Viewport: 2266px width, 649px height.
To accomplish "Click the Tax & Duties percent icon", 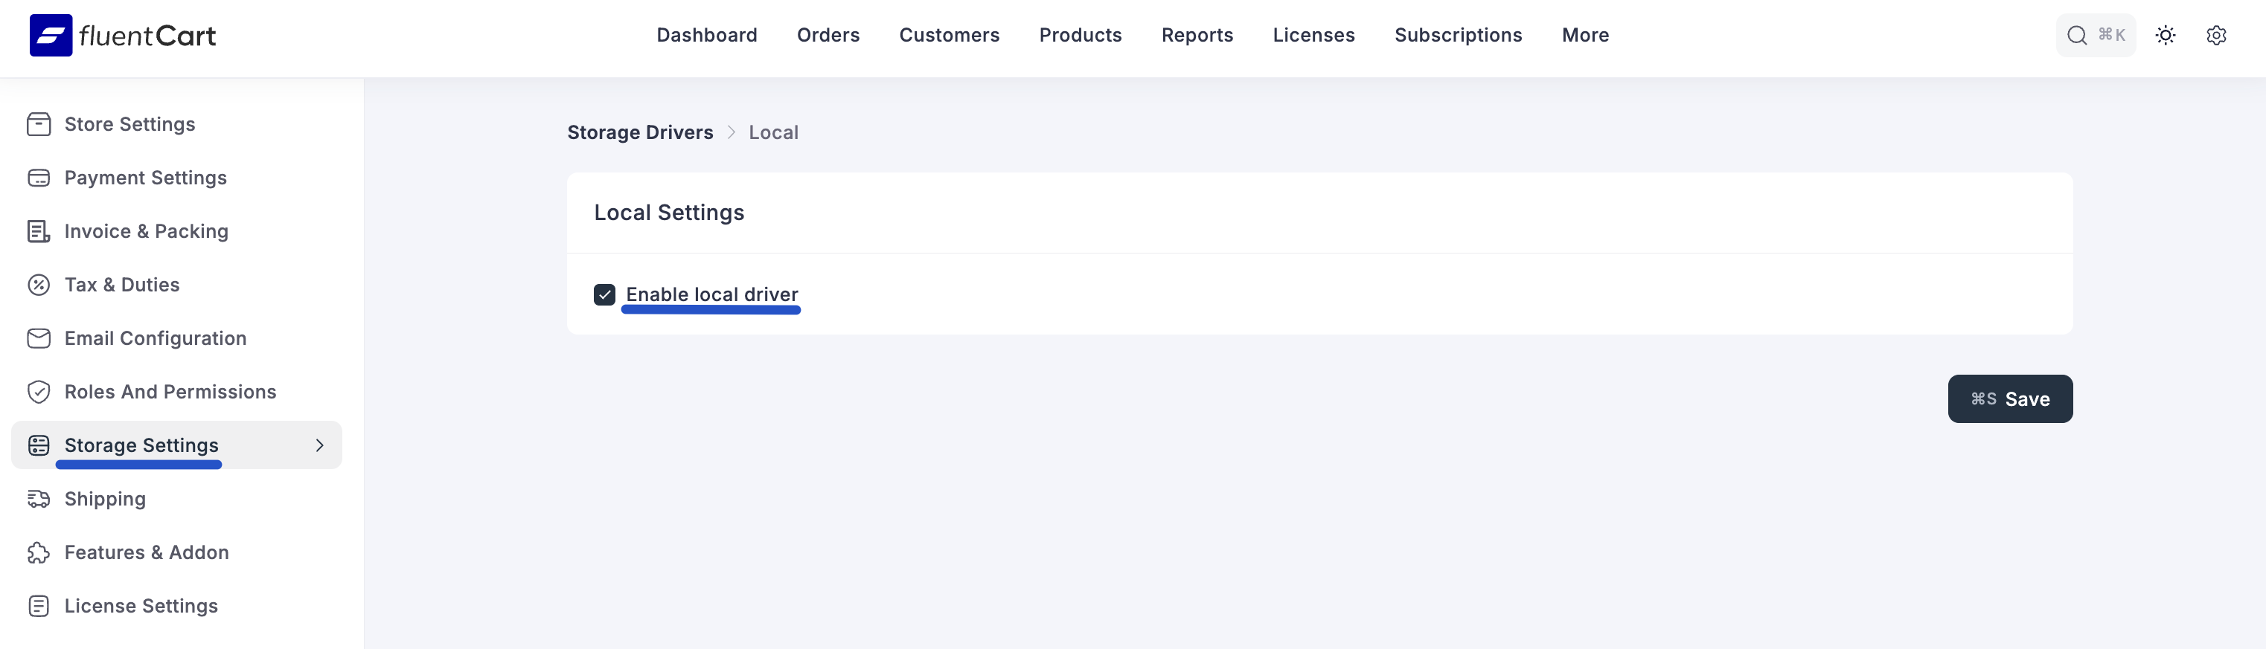I will tap(39, 285).
